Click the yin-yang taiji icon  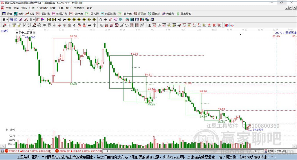tap(227, 25)
